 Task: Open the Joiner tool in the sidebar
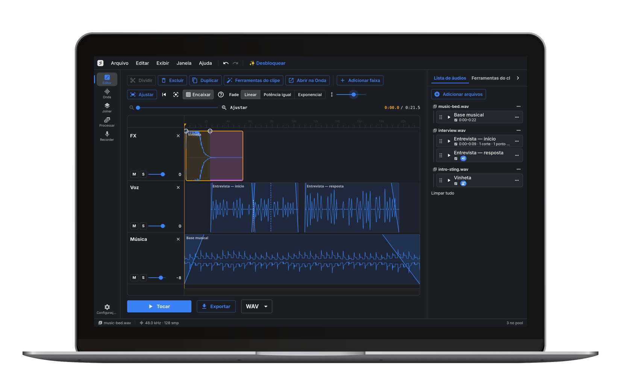pyautogui.click(x=107, y=108)
